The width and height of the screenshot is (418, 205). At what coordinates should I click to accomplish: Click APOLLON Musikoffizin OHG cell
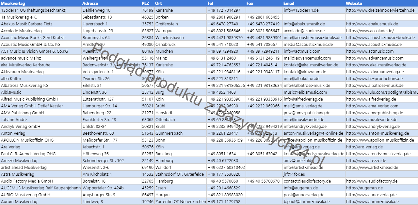click(41, 140)
